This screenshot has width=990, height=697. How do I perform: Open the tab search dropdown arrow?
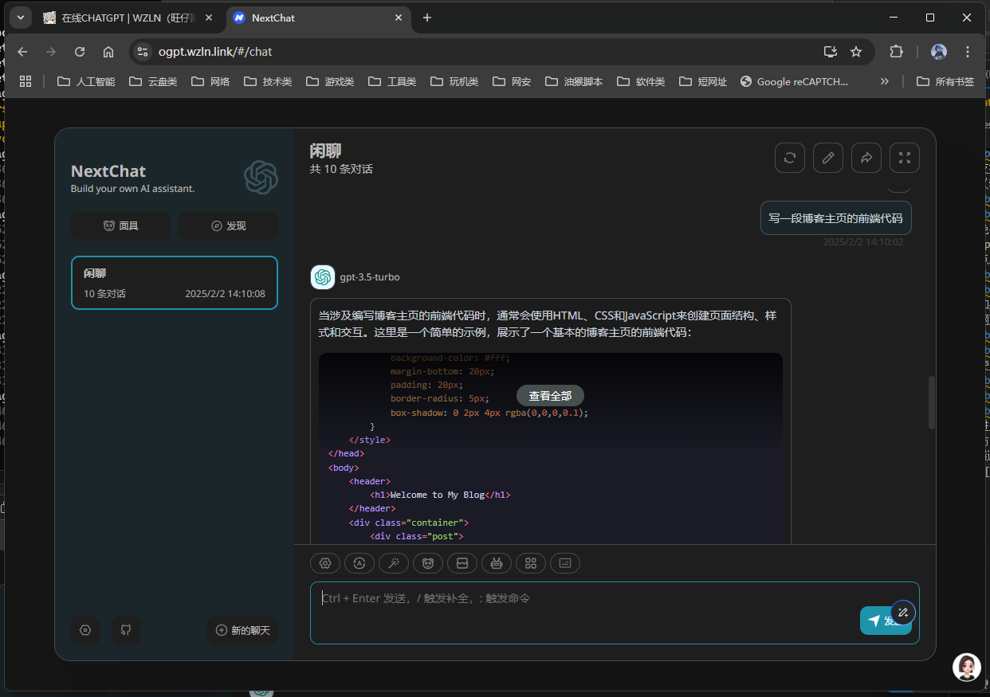(x=20, y=18)
